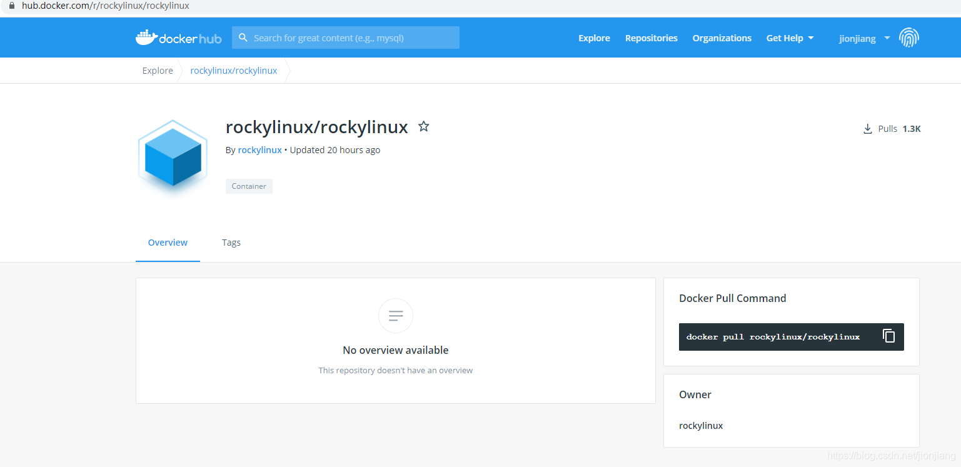
Task: Click the search magnifier icon
Action: (243, 38)
